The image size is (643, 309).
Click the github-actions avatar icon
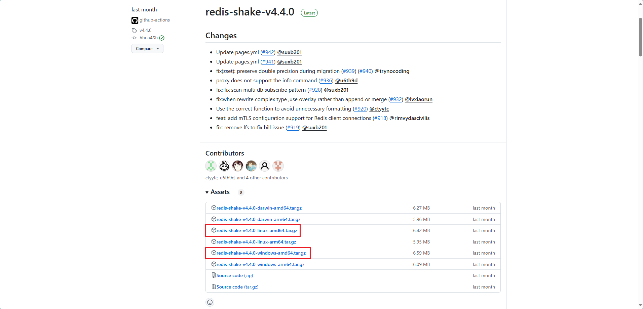click(135, 20)
